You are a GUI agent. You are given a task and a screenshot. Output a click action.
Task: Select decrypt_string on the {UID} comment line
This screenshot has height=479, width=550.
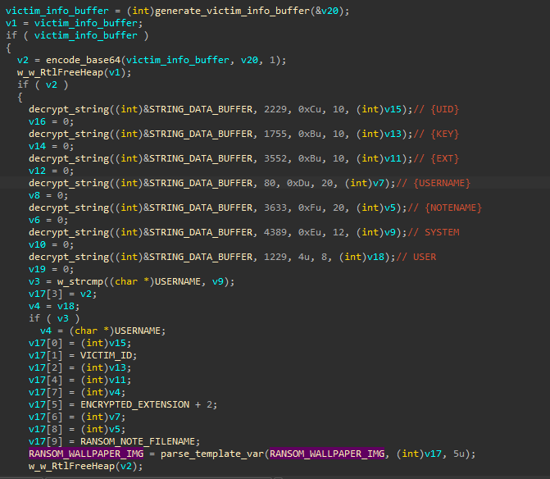click(69, 108)
